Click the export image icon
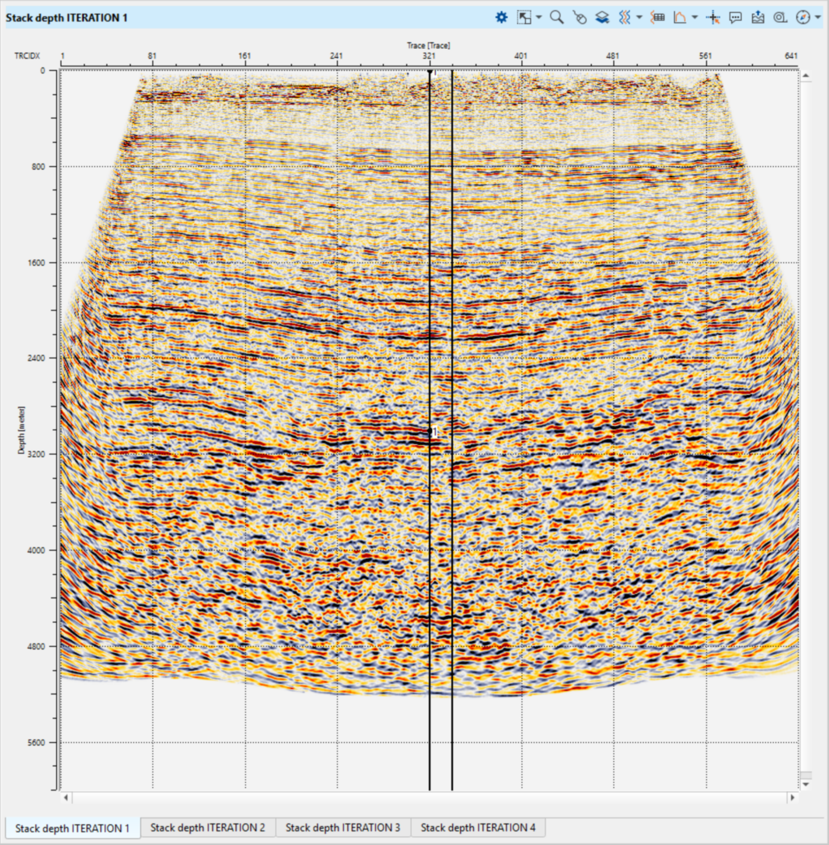 coord(758,18)
